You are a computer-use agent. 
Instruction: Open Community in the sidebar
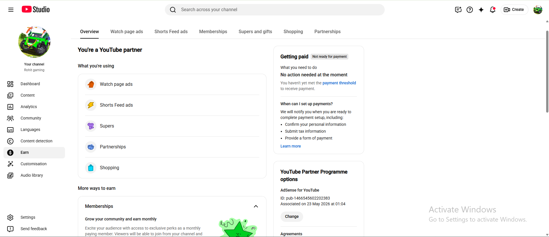click(34, 118)
